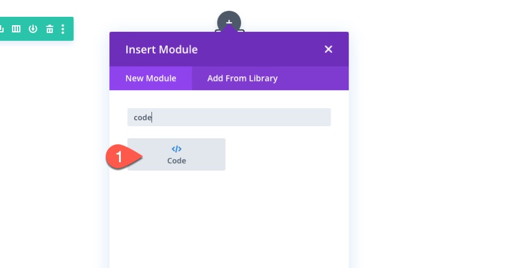Click the duplicate row icon
529x268 pixels.
point(3,29)
